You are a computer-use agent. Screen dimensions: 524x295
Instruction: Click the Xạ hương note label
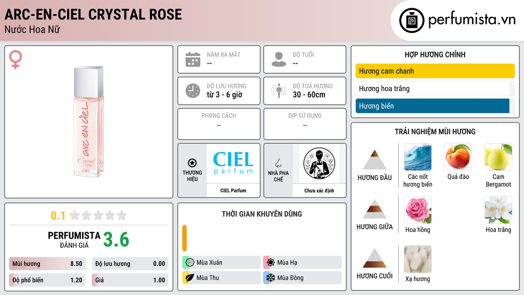coord(418,279)
